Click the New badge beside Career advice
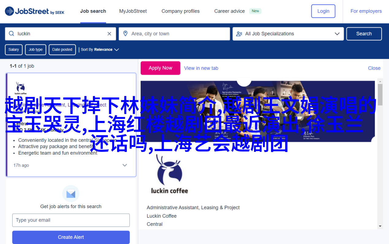389x244 pixels. (255, 11)
